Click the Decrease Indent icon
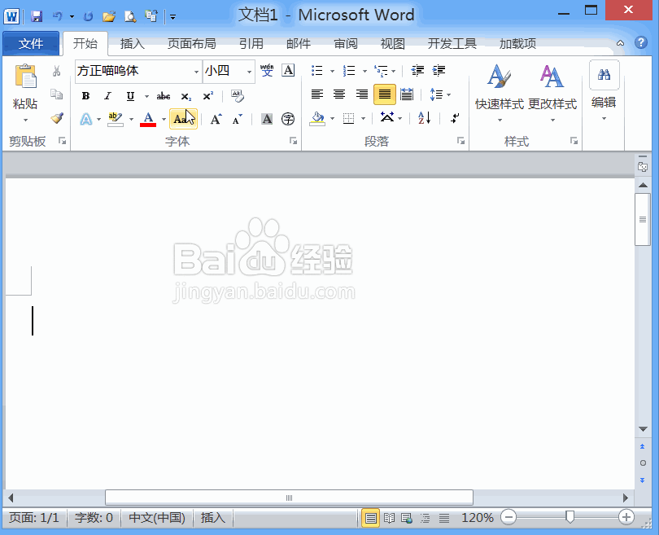This screenshot has height=535, width=659. pyautogui.click(x=417, y=70)
